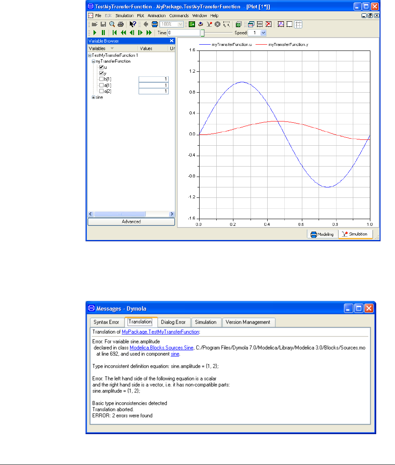Click the blue diagram layer icon
The image size is (395, 465).
(x=154, y=24)
